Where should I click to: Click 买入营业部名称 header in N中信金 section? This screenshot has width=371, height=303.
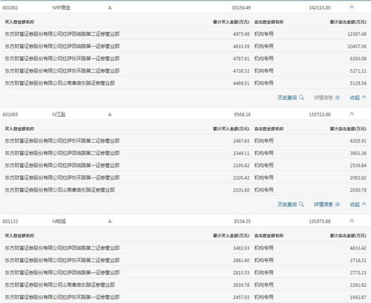19,22
